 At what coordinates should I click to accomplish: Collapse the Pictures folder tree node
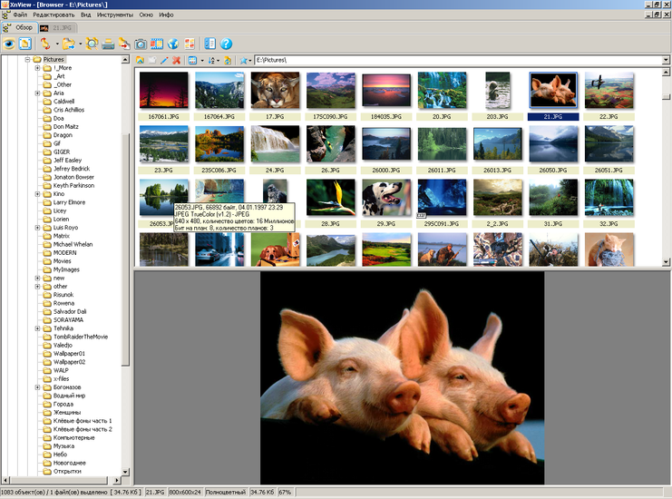tap(28, 60)
